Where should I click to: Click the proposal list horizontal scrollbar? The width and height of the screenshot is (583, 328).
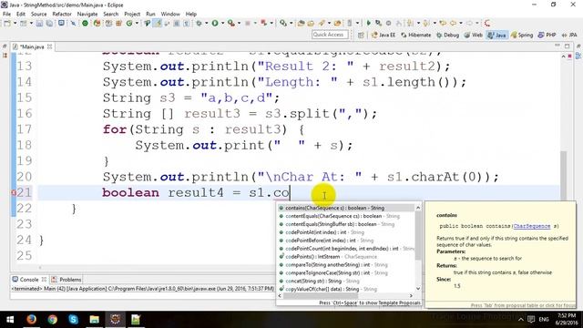pos(321,295)
